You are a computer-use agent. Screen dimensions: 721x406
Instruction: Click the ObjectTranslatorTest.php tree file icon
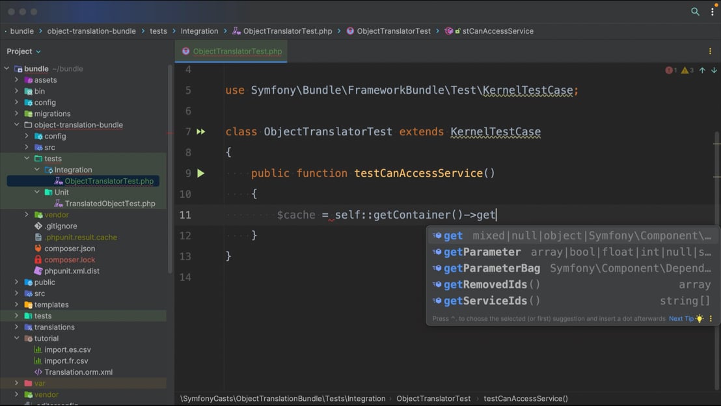point(59,181)
